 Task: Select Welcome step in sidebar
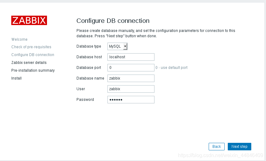click(x=19, y=39)
